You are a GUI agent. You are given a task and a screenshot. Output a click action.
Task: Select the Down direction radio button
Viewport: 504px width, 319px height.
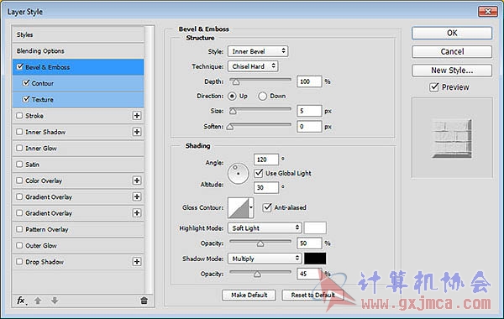[x=262, y=96]
